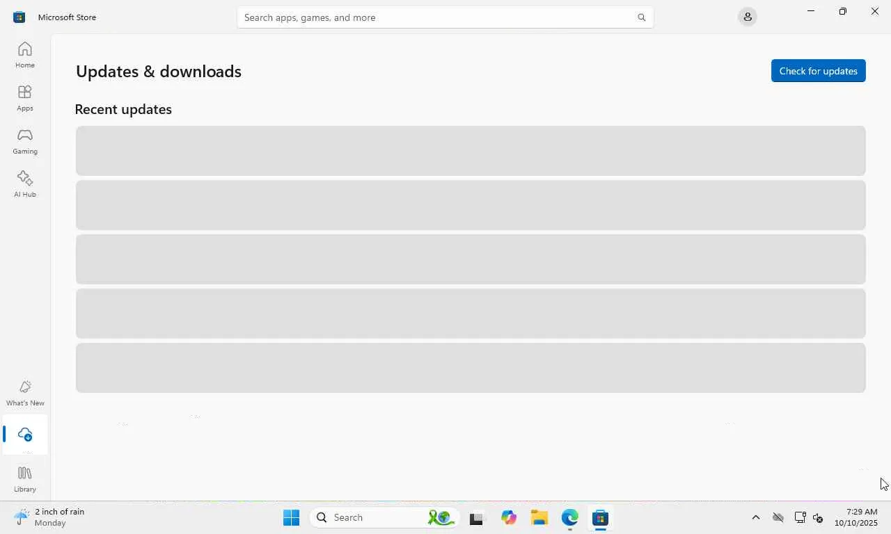Screen dimensions: 891x534
Task: Click the Microsoft Store taskbar icon
Action: click(600, 517)
